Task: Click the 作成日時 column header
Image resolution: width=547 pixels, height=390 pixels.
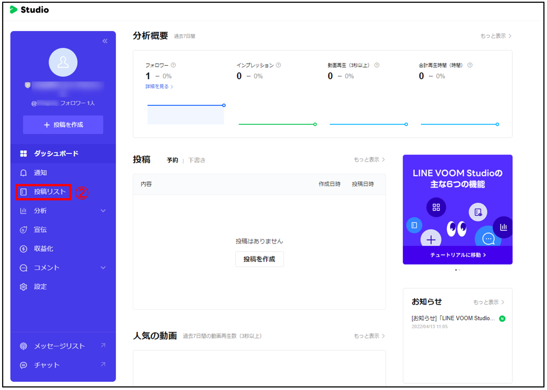Action: (329, 184)
